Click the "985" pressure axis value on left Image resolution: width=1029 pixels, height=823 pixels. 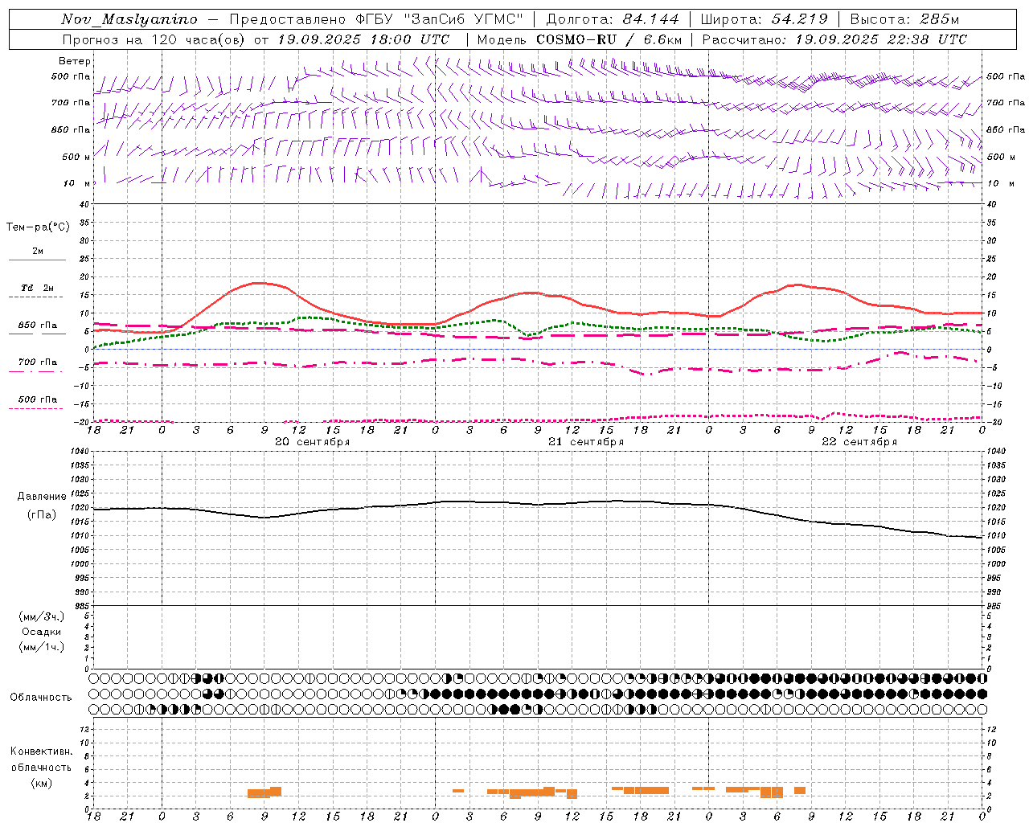pyautogui.click(x=81, y=605)
